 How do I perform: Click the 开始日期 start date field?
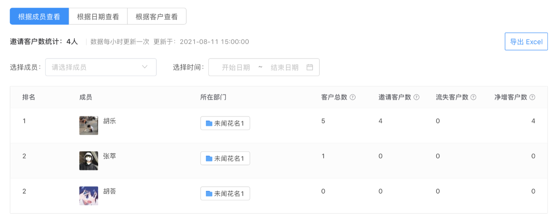[236, 67]
